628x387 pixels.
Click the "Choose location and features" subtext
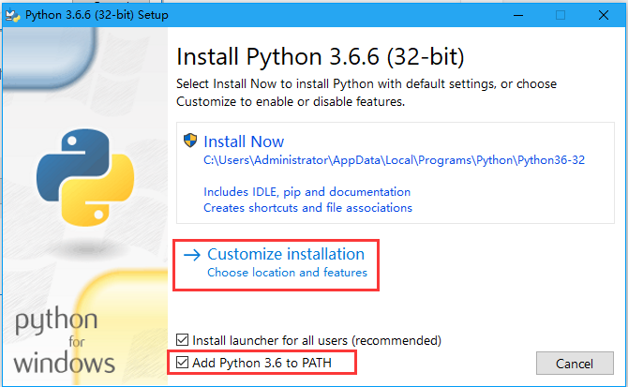[287, 273]
